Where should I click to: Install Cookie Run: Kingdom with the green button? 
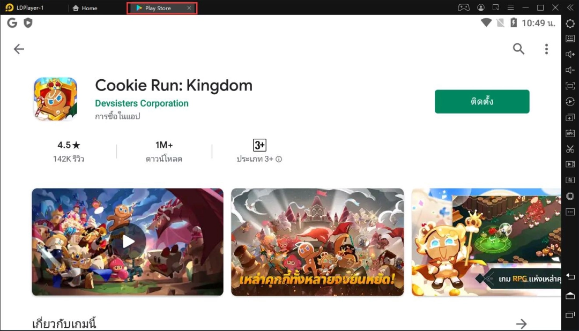coord(481,101)
